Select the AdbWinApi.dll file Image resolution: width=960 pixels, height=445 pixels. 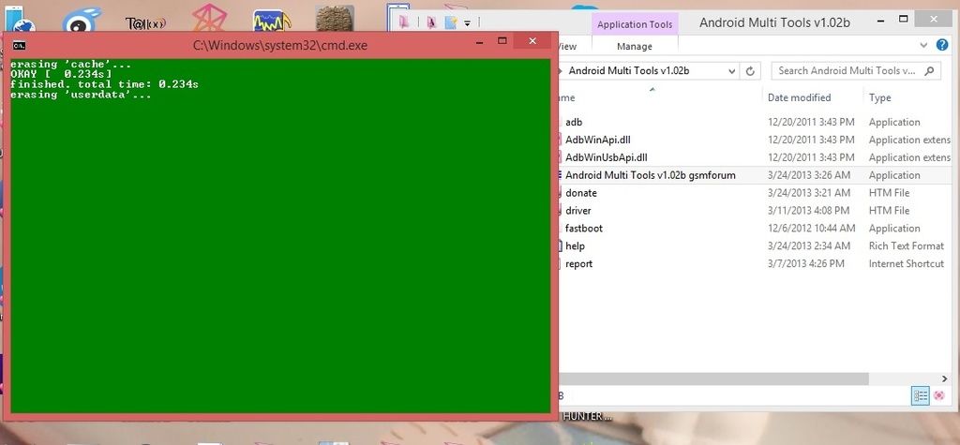point(597,140)
